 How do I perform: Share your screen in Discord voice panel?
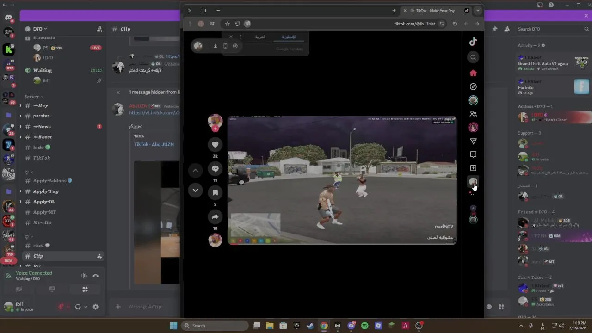click(52, 289)
